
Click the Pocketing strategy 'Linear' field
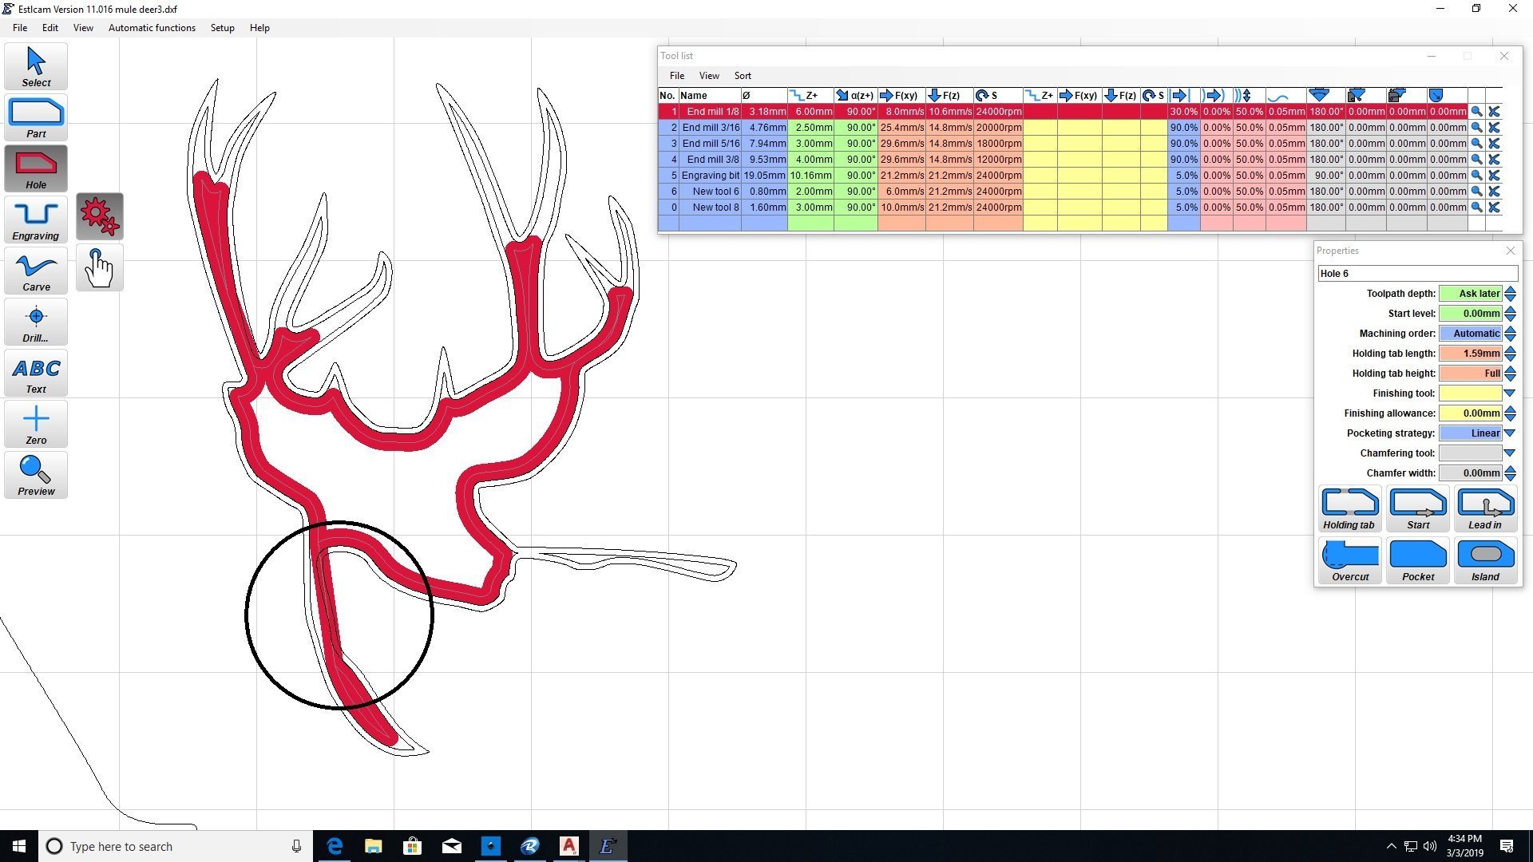click(1470, 433)
